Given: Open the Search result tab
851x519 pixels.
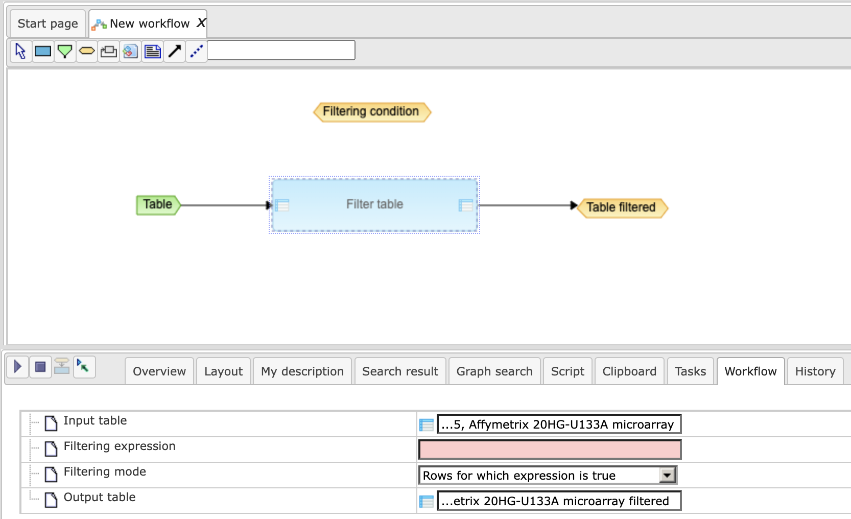Looking at the screenshot, I should [400, 371].
